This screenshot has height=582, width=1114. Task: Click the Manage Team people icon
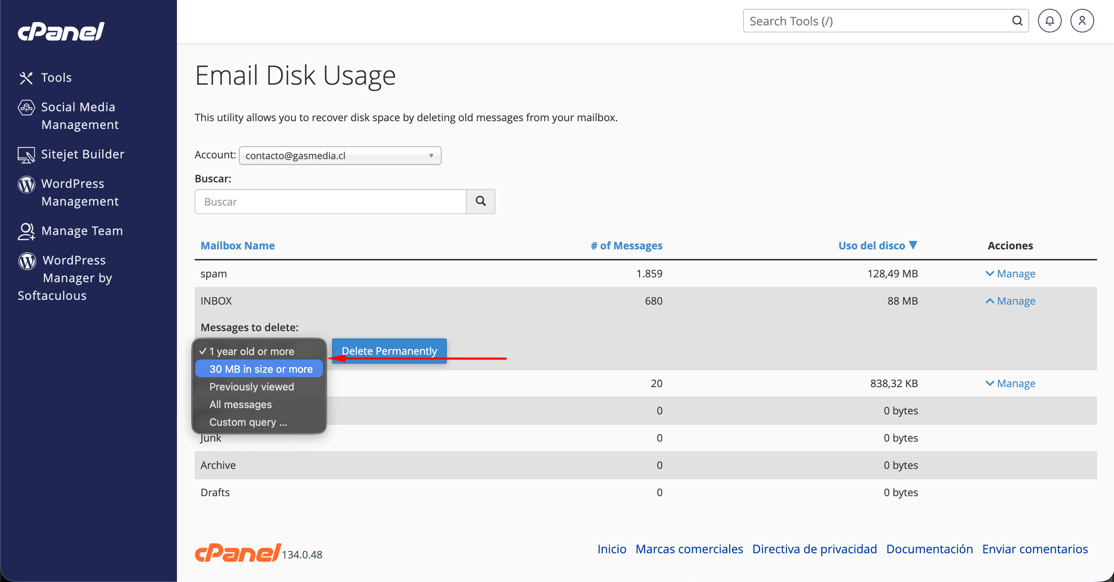tap(27, 231)
